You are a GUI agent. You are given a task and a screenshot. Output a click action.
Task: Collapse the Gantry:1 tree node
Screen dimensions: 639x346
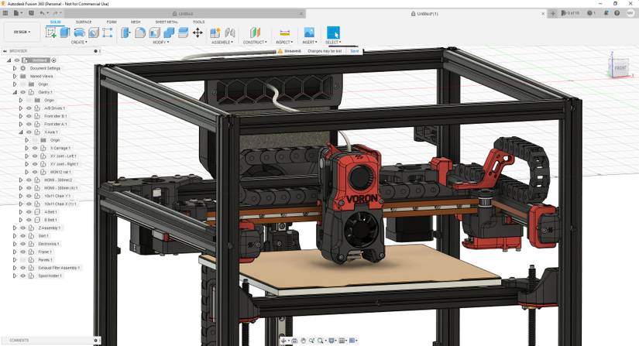15,92
